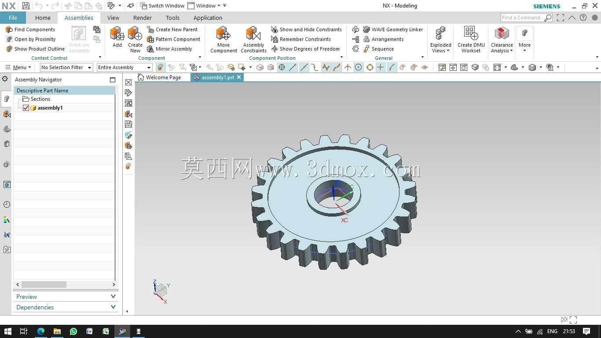Viewport: 601px width, 338px height.
Task: Open the Constraint Navigator sidebar tab
Action: click(7, 114)
